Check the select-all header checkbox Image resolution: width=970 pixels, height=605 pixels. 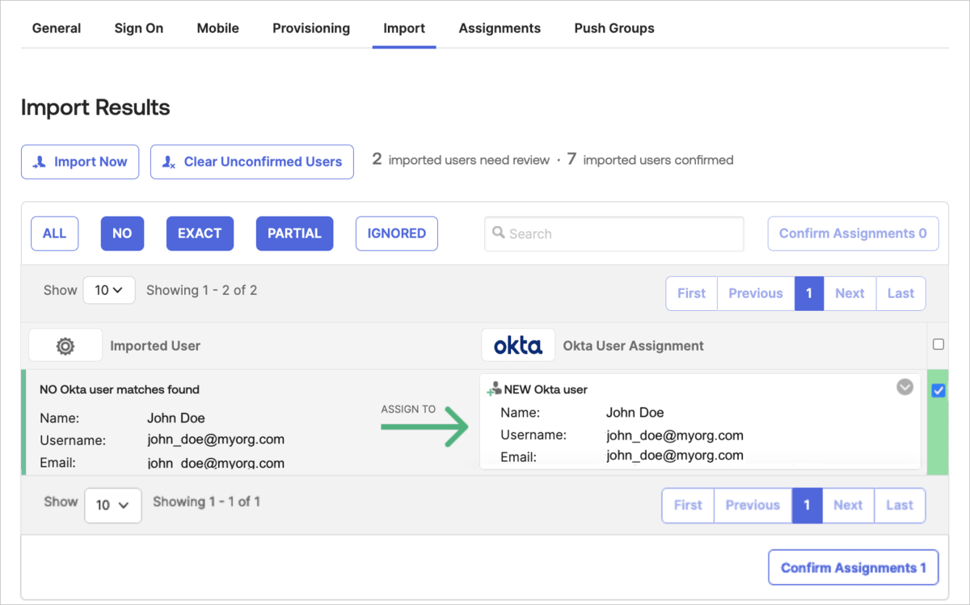[938, 344]
